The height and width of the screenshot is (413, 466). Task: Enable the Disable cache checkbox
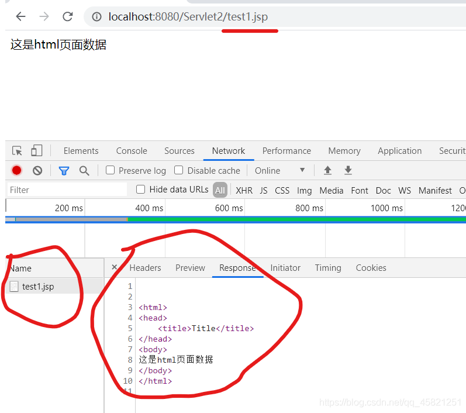pos(178,170)
